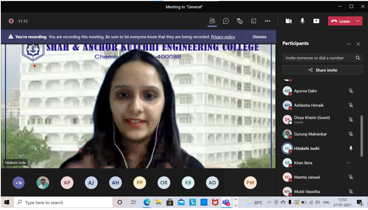The width and height of the screenshot is (368, 210).
Task: Click the Invite someone or dial field
Action: coord(318,58)
